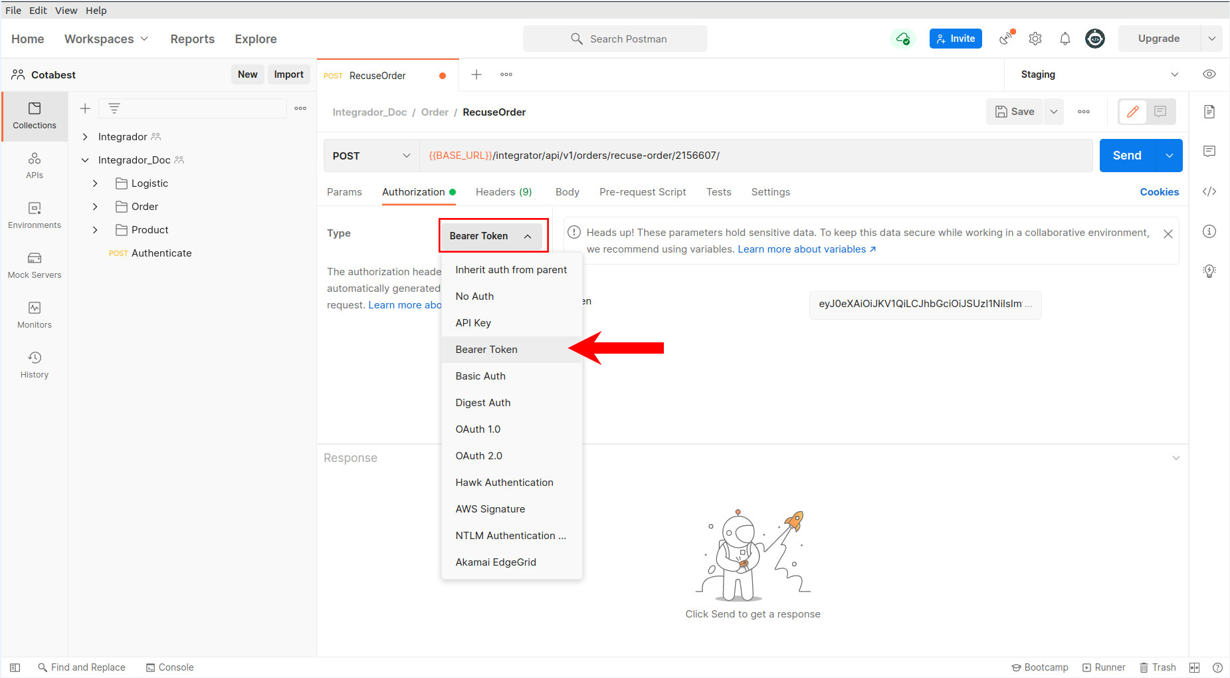This screenshot has width=1230, height=678.
Task: Open tab options three dots menu
Action: pos(506,74)
